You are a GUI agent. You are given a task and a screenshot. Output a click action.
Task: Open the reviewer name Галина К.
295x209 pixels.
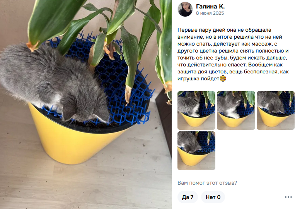pyautogui.click(x=210, y=7)
